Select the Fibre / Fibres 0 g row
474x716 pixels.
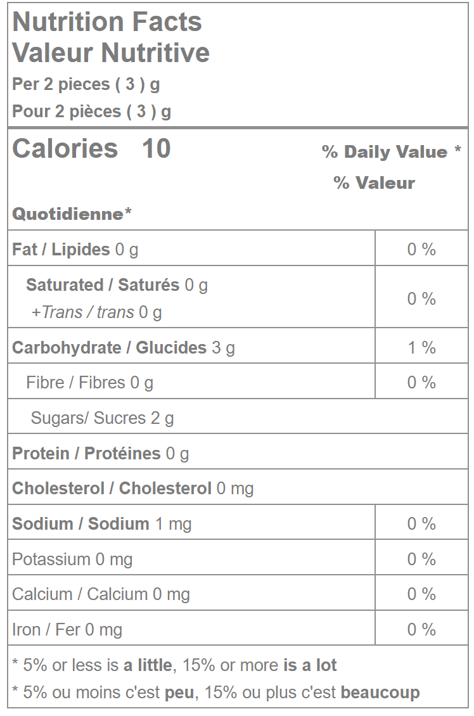coord(89,383)
